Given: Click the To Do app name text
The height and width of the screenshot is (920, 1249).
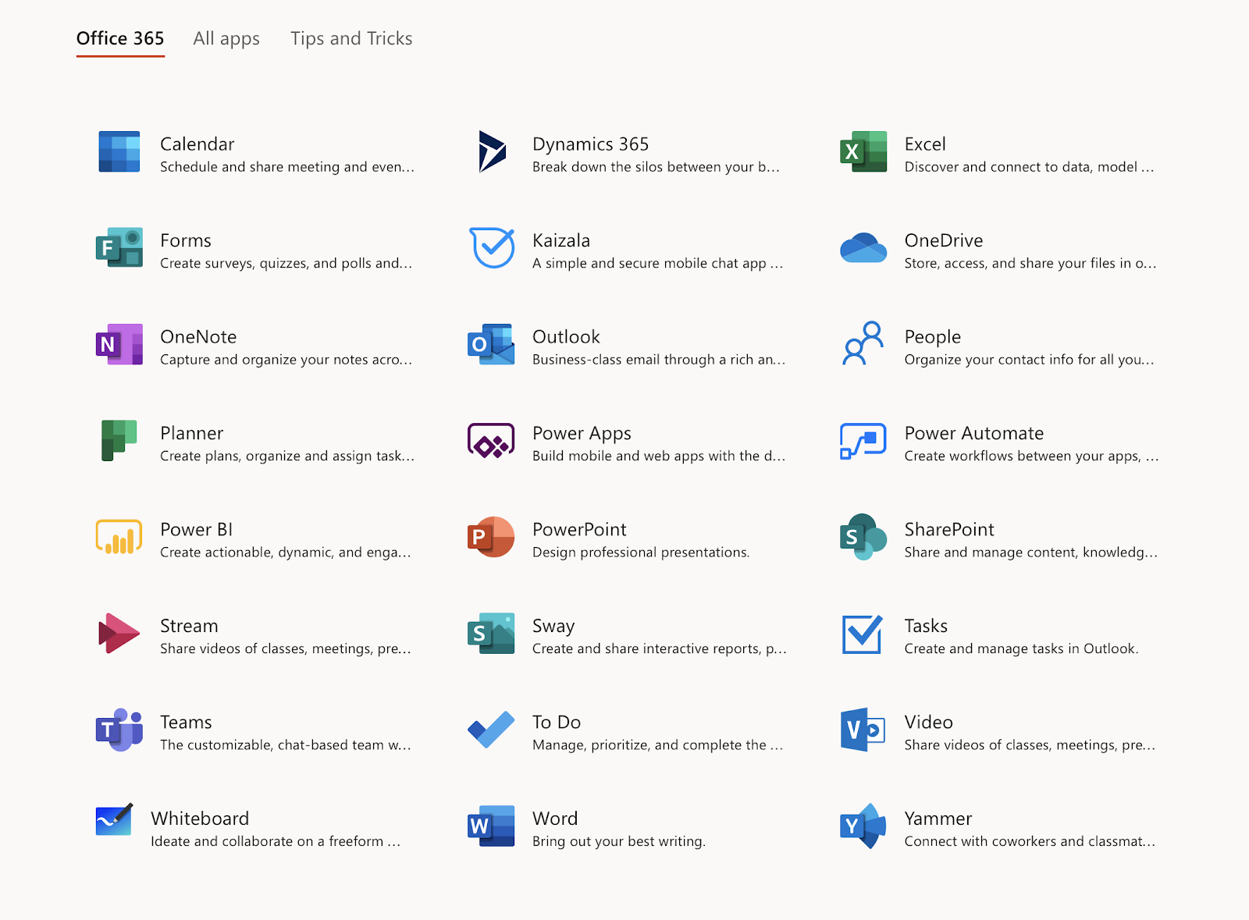Looking at the screenshot, I should point(557,723).
